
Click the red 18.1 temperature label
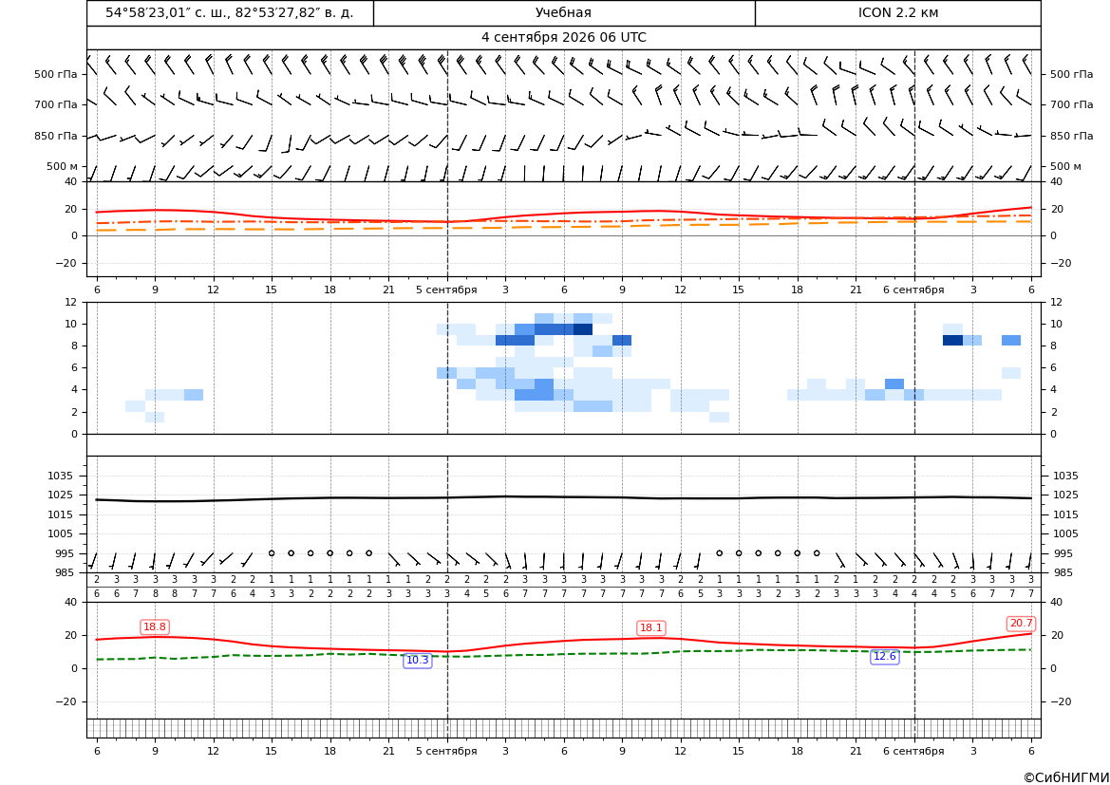650,627
